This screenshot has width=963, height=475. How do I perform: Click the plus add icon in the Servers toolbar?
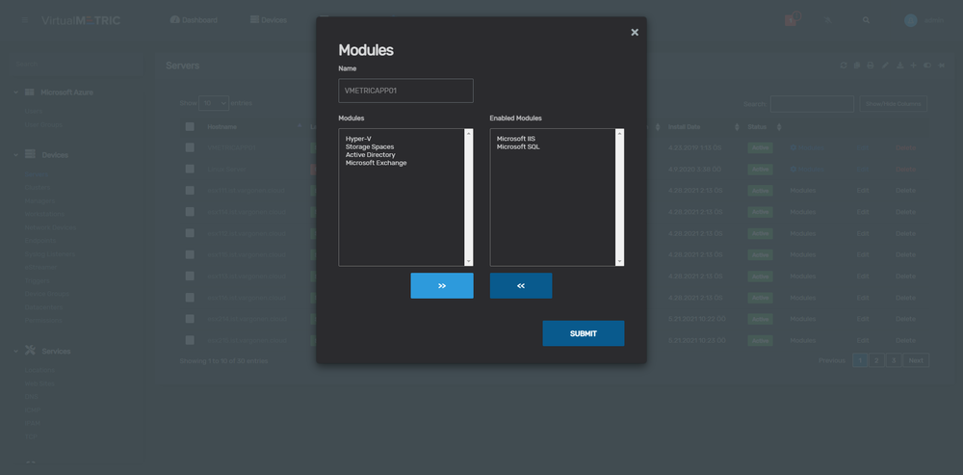[913, 66]
